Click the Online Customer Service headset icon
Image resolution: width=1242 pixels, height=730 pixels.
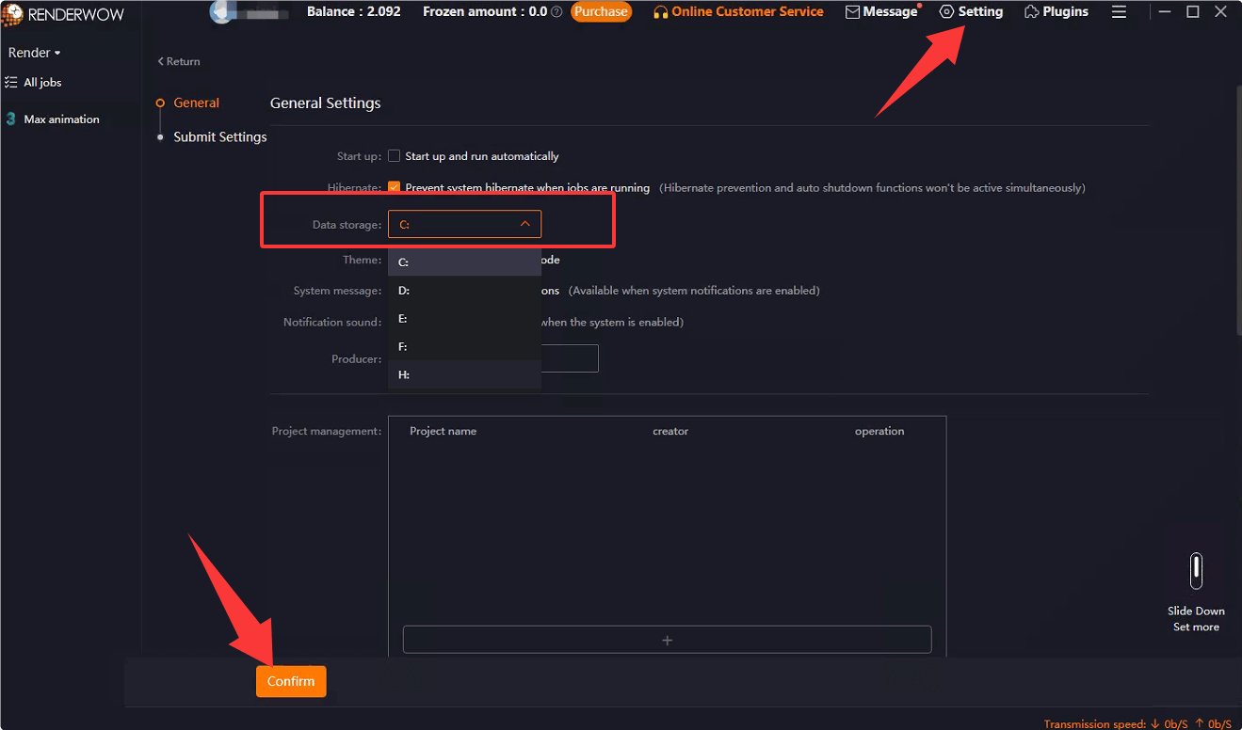[x=661, y=11]
